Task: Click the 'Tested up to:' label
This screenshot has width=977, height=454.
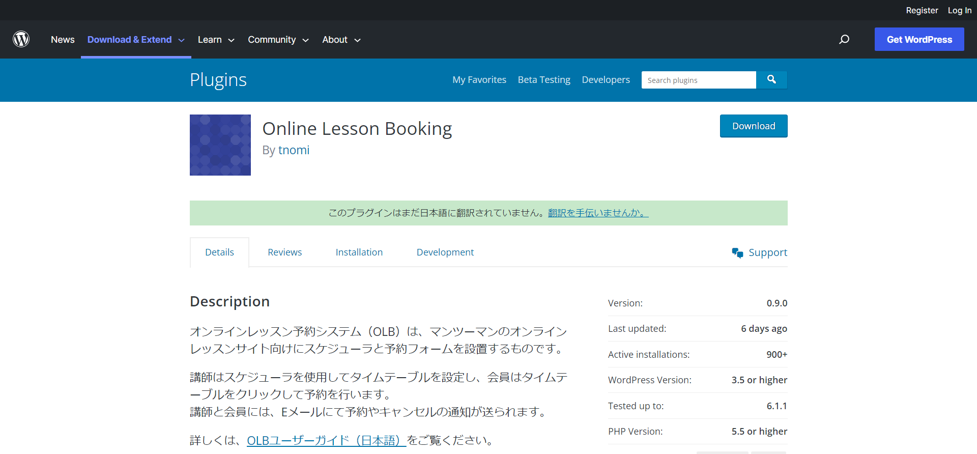Action: tap(636, 406)
